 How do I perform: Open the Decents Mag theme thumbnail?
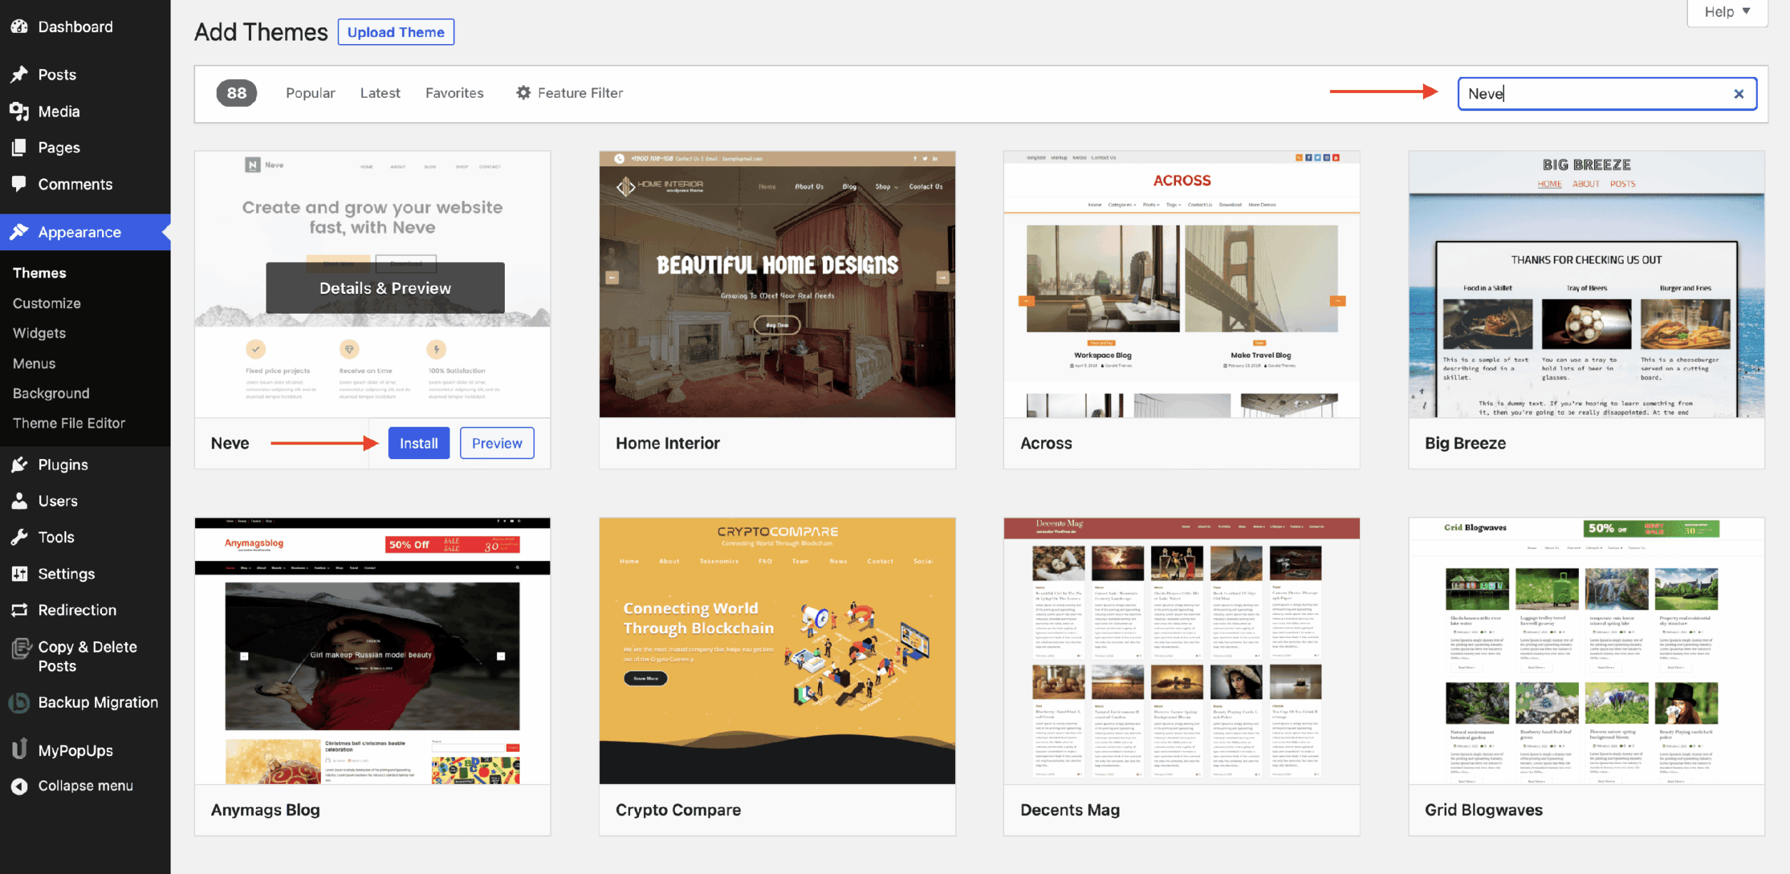click(1182, 651)
